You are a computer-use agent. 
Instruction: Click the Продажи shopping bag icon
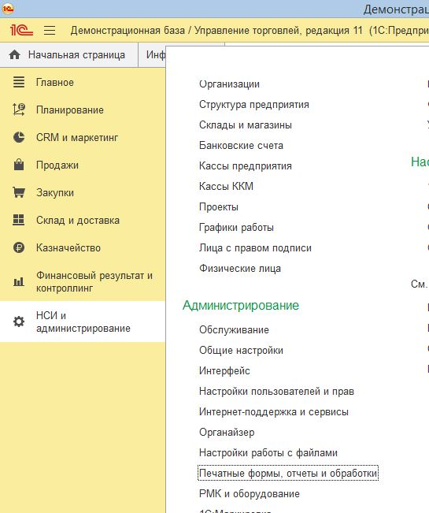point(19,165)
